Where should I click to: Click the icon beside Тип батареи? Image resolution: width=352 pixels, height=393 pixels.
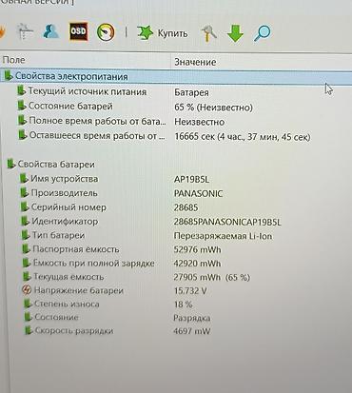tap(26, 234)
